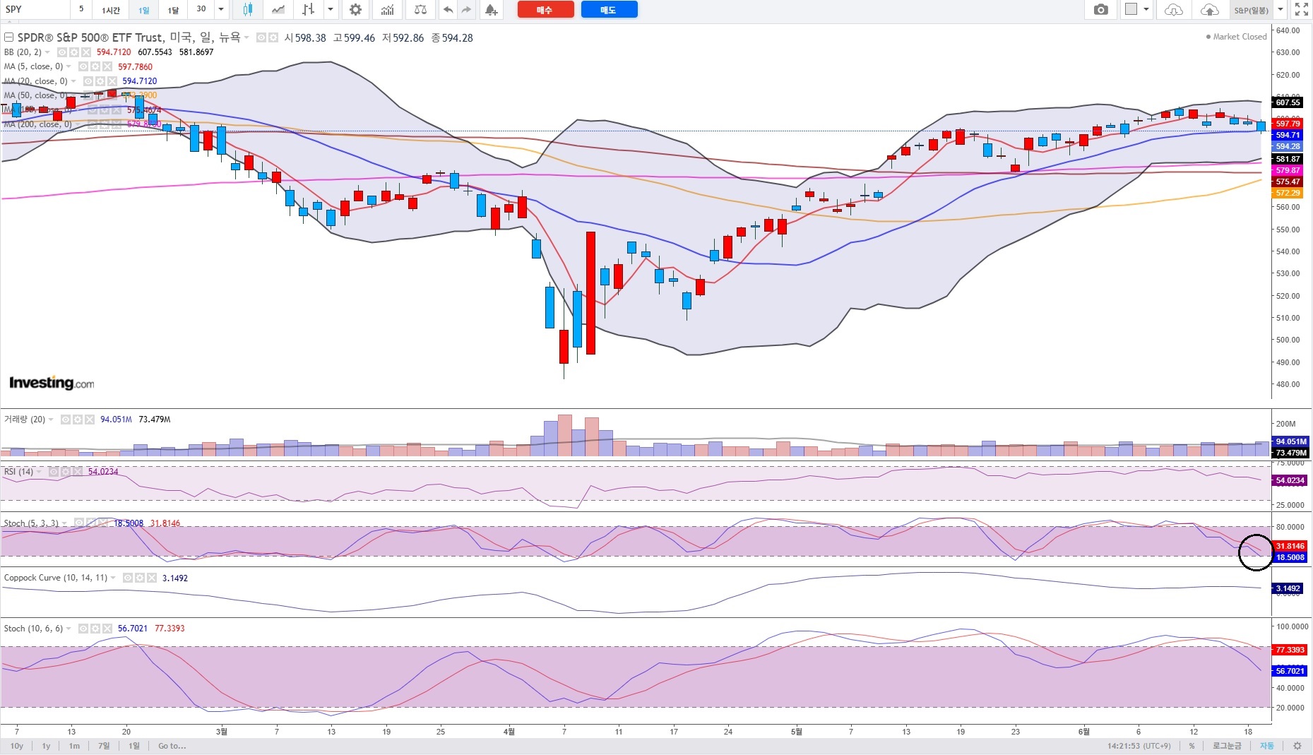Switch to 1시간 interval

point(111,10)
